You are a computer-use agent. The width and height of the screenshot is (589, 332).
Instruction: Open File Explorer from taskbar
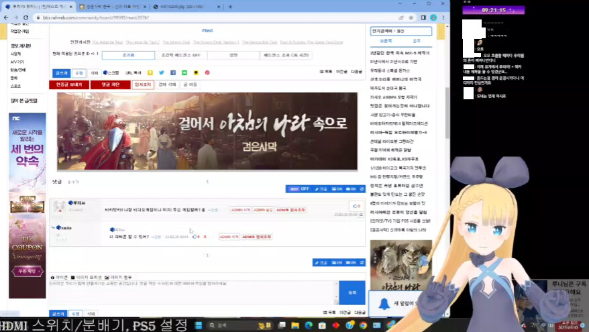(295, 325)
